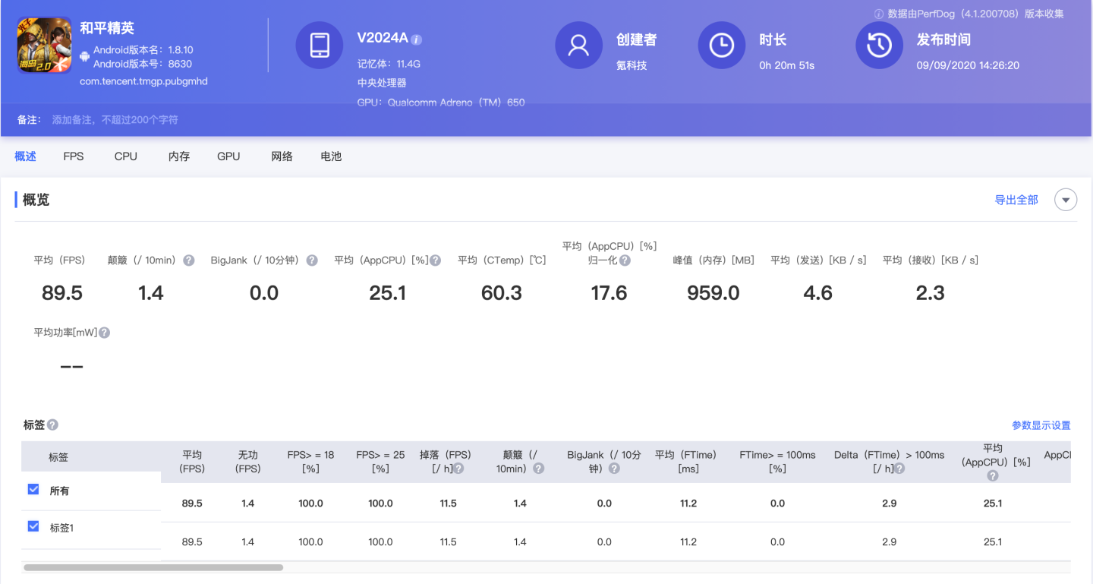
Task: Click the FTime>= 100ms [%] column header
Action: click(x=777, y=462)
